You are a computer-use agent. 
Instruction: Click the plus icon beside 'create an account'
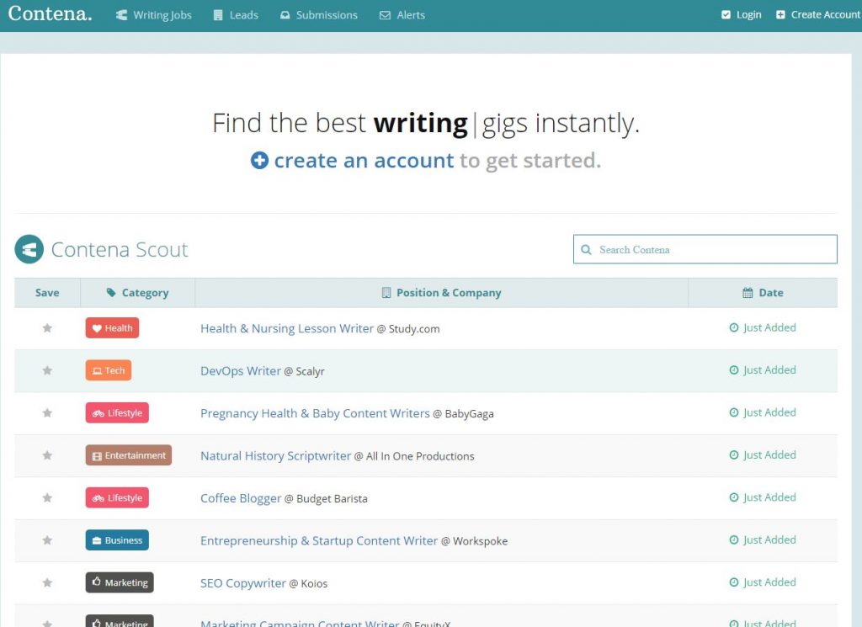point(259,161)
